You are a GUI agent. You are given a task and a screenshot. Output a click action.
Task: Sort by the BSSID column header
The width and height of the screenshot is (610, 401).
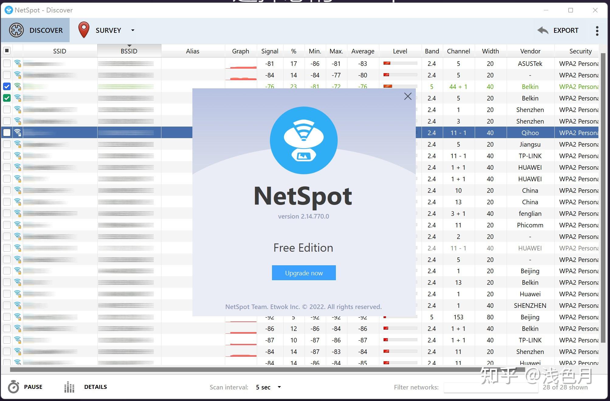[x=129, y=51]
